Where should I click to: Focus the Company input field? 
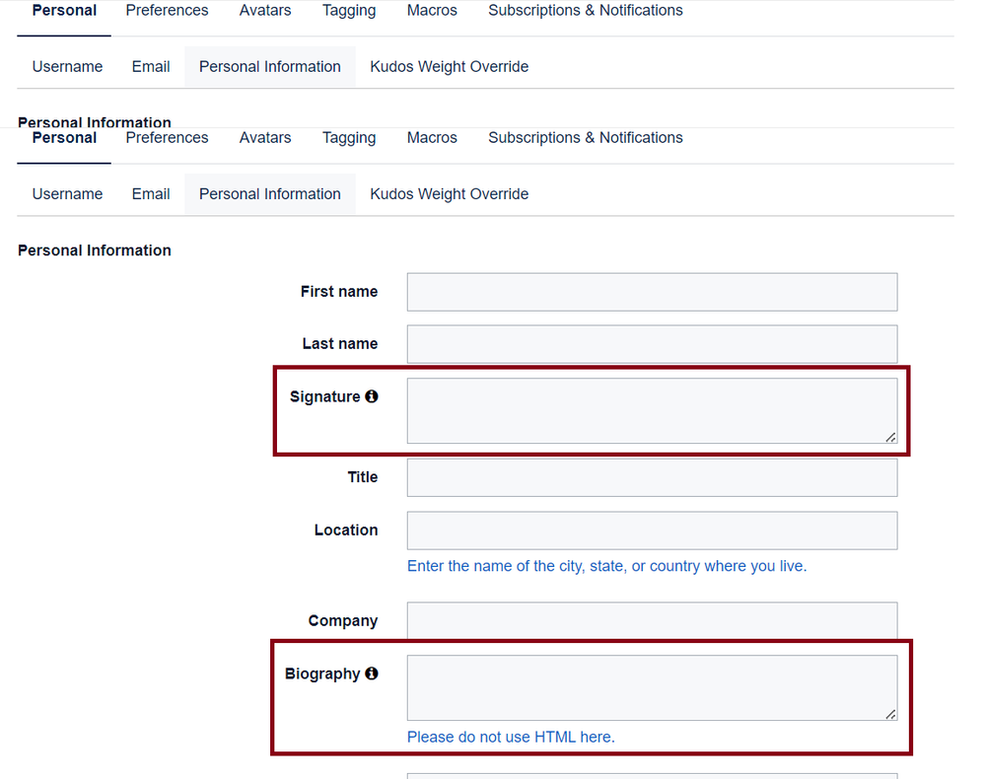click(652, 621)
